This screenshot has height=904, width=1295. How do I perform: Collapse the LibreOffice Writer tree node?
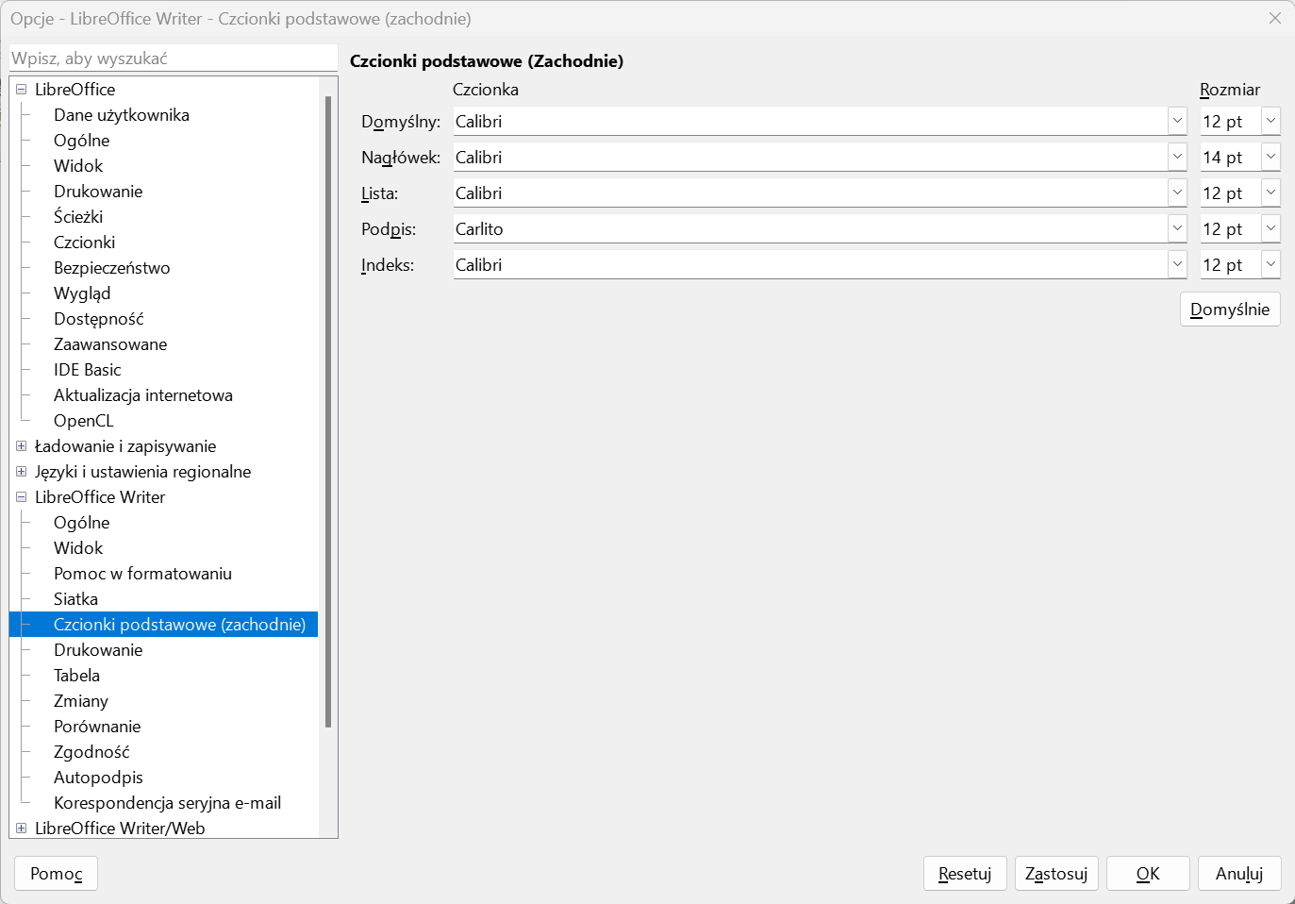(21, 497)
